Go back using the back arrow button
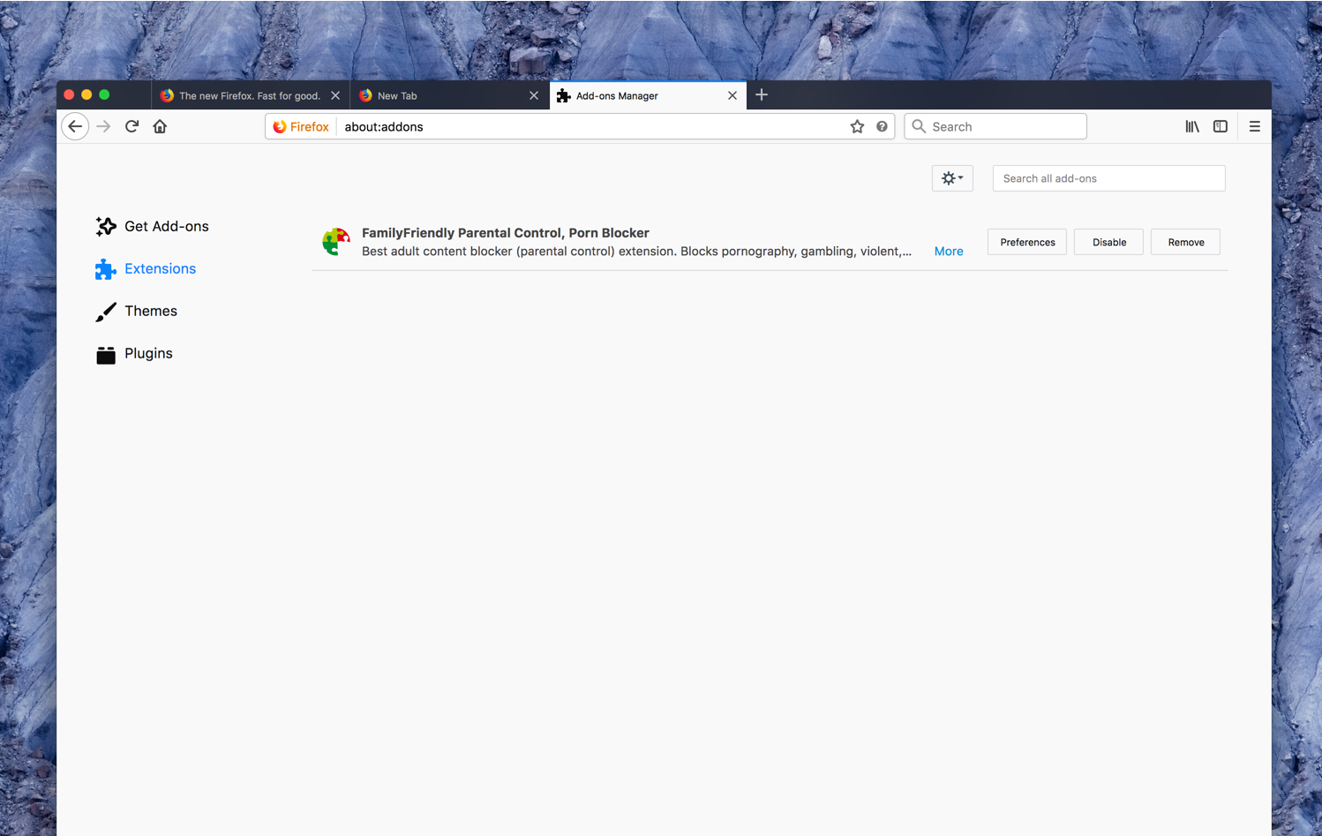1322x836 pixels. coord(75,126)
